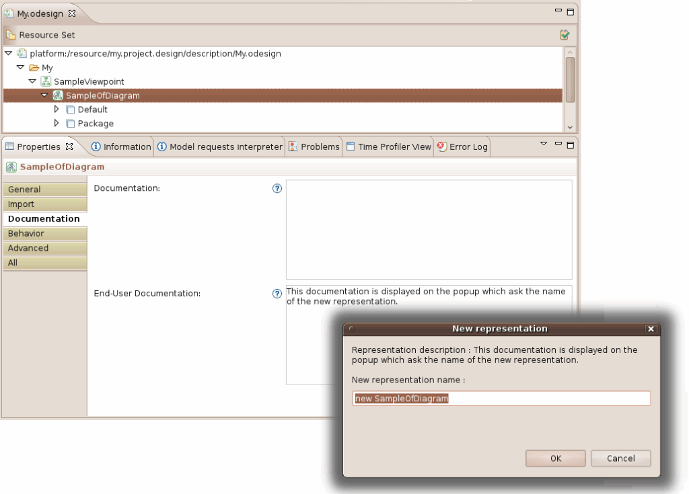Image resolution: width=689 pixels, height=494 pixels.
Task: Open the view menu arrow of Properties panel
Action: (x=544, y=144)
